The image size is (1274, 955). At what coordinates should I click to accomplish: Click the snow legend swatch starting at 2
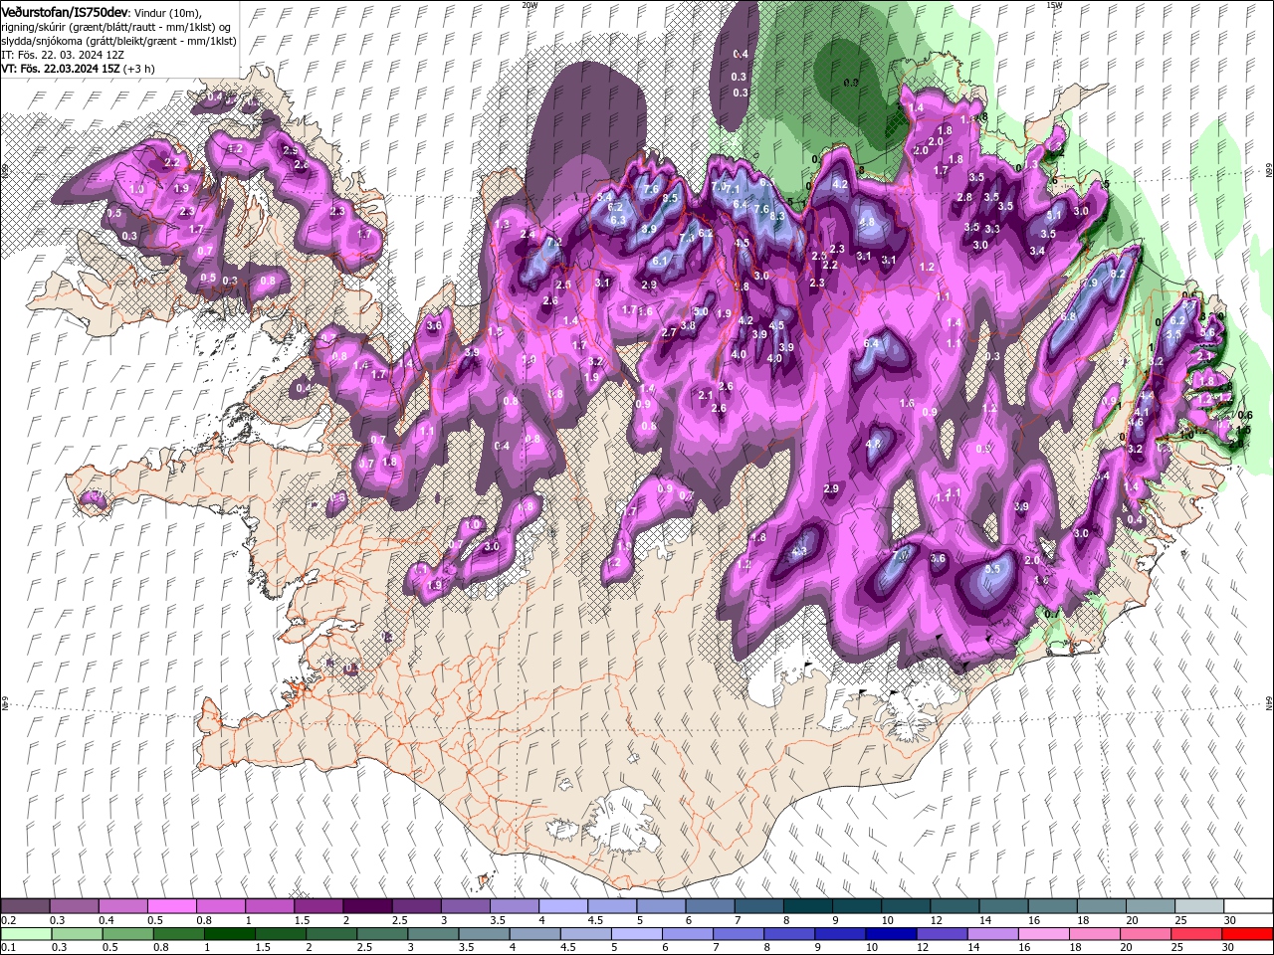click(x=367, y=906)
